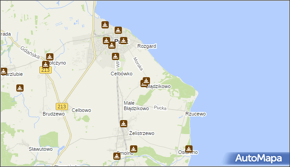Select isolated POI marker south of Darzlubie
Screen dimensions: 290x167
(20, 88)
